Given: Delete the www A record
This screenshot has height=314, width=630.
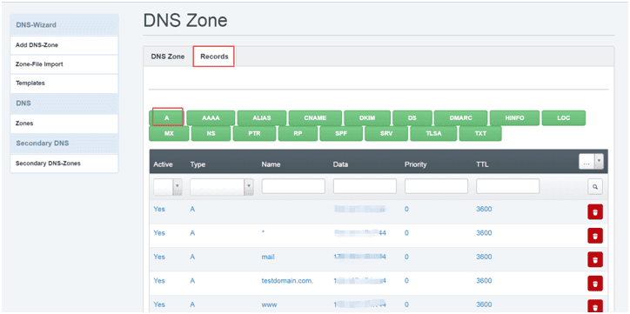Looking at the screenshot, I should pos(595,307).
